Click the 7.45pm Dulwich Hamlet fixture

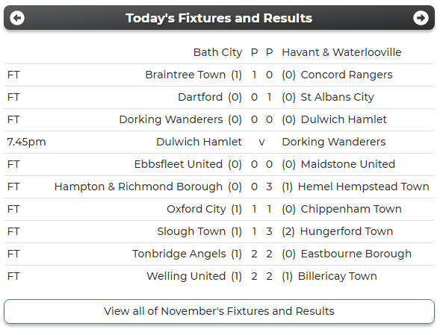[x=219, y=142]
